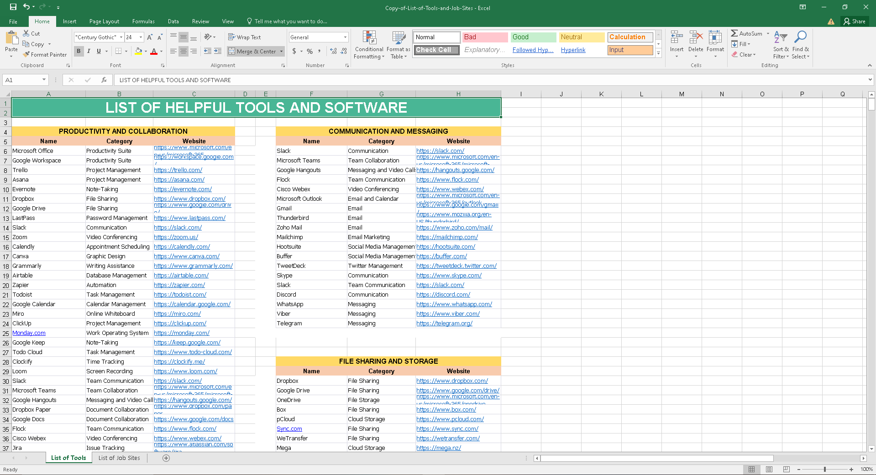Click the Share button
The height and width of the screenshot is (475, 876).
(x=854, y=21)
